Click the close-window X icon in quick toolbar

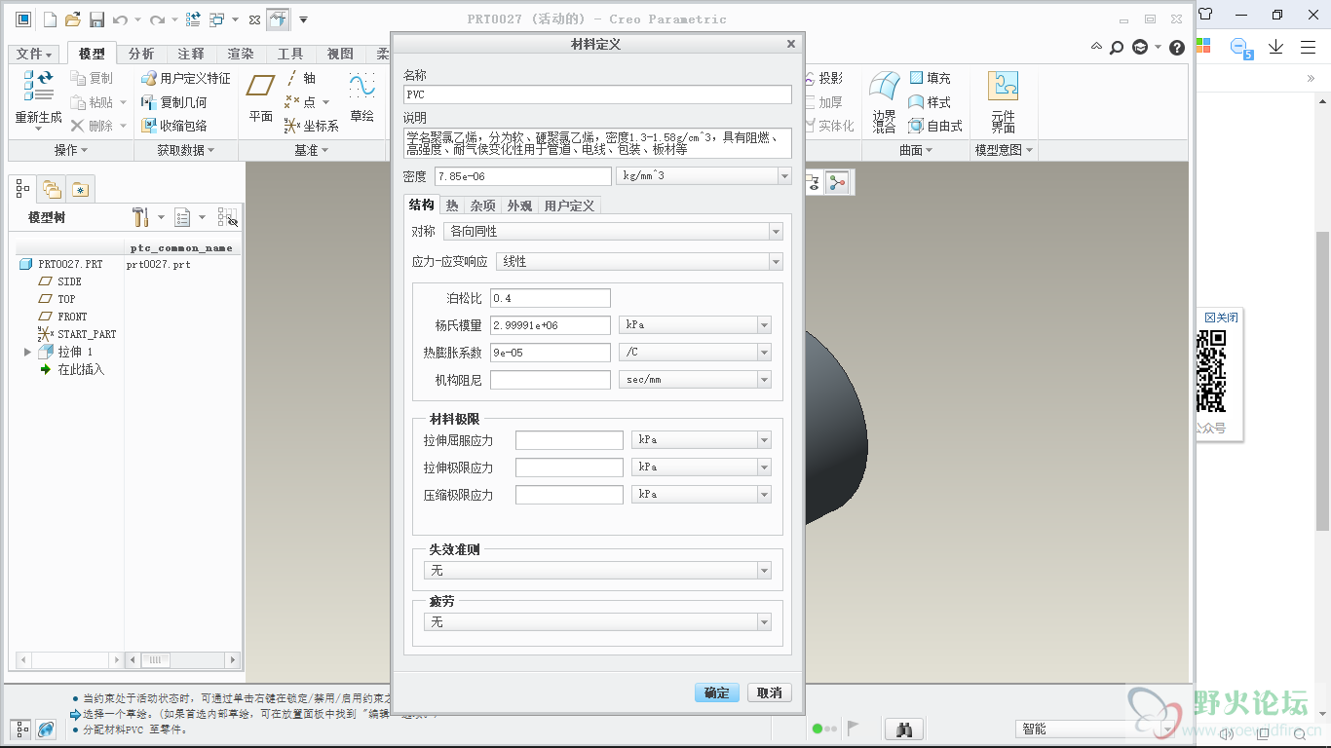(254, 19)
